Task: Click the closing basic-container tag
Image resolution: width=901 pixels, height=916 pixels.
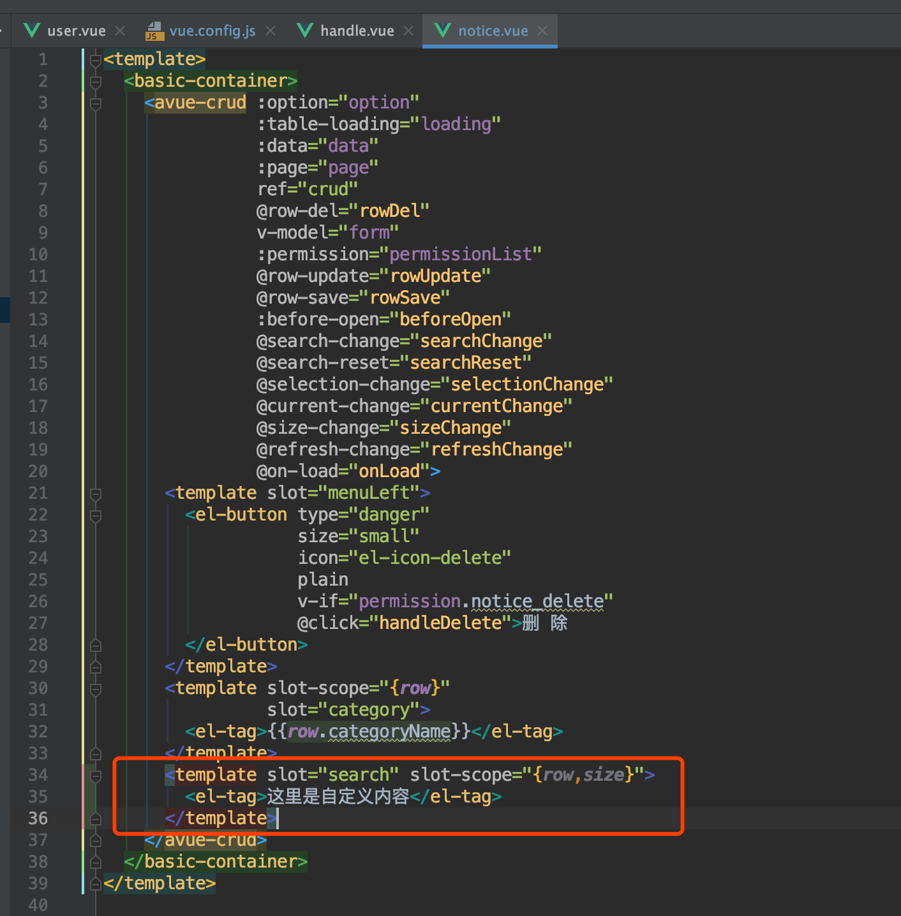Action: pos(216,862)
